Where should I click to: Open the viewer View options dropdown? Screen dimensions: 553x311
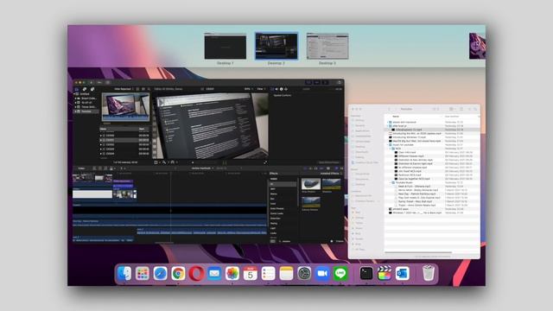pyautogui.click(x=261, y=89)
